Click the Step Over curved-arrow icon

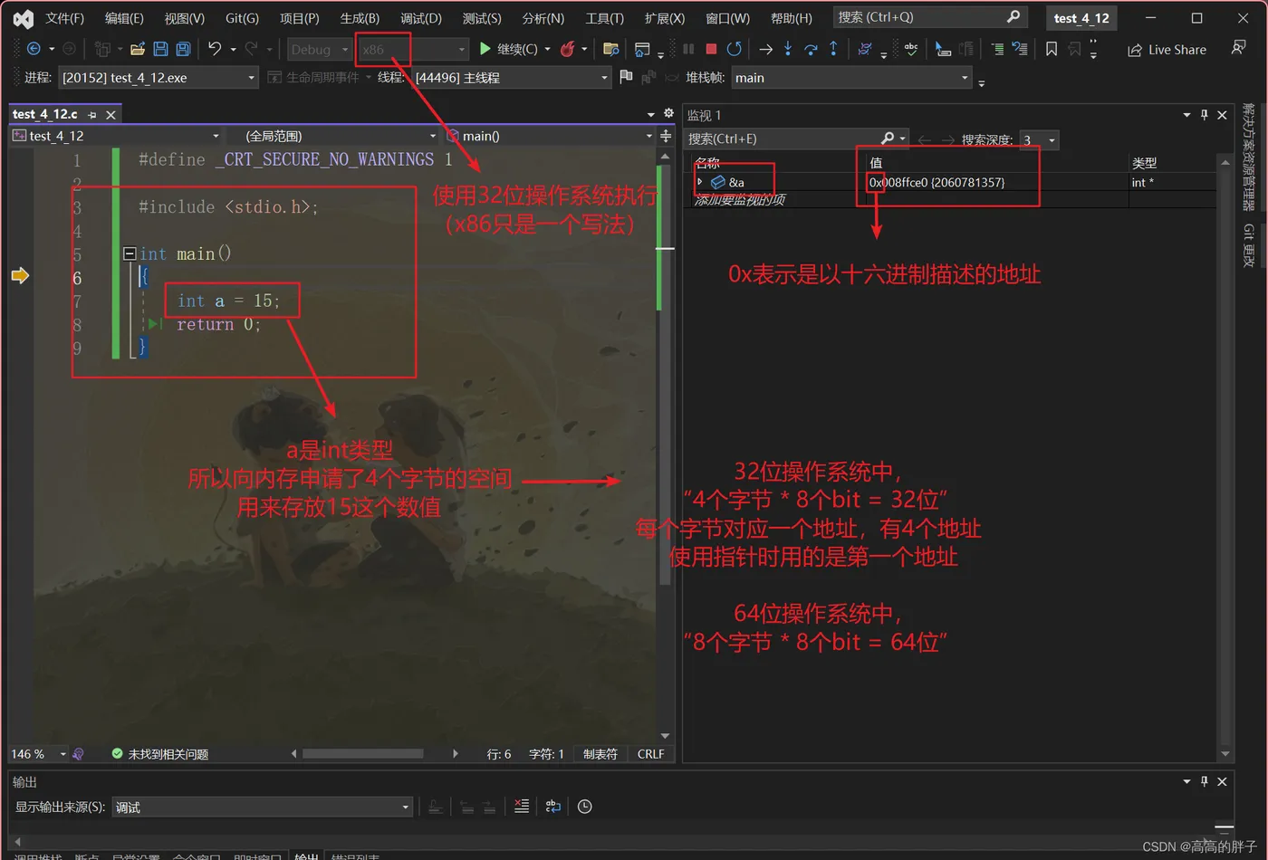[811, 49]
